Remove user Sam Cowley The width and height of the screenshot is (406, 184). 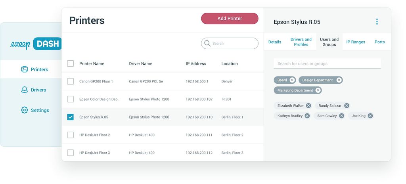pyautogui.click(x=341, y=116)
